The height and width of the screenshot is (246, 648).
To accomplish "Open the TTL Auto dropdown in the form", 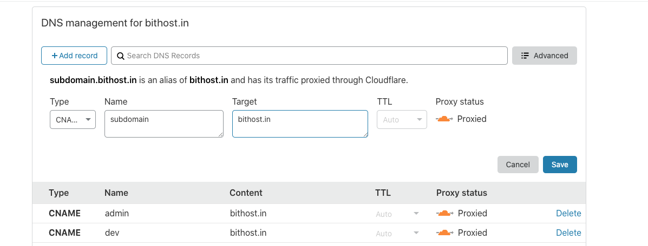I will click(402, 120).
